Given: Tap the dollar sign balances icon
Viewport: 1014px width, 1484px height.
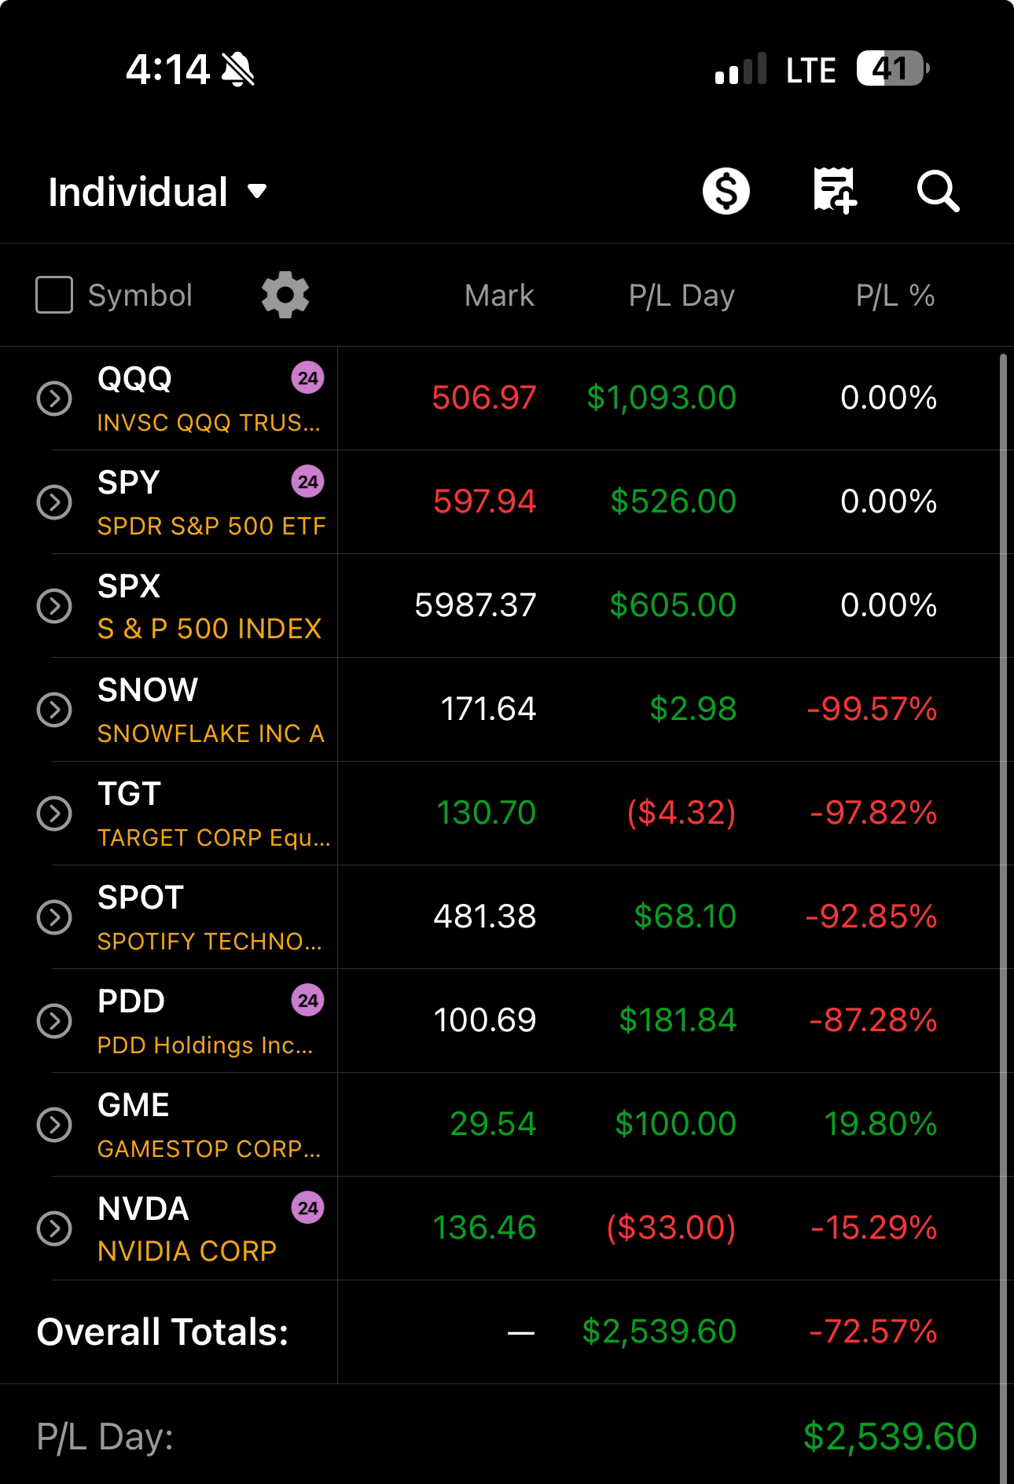Looking at the screenshot, I should pyautogui.click(x=726, y=192).
